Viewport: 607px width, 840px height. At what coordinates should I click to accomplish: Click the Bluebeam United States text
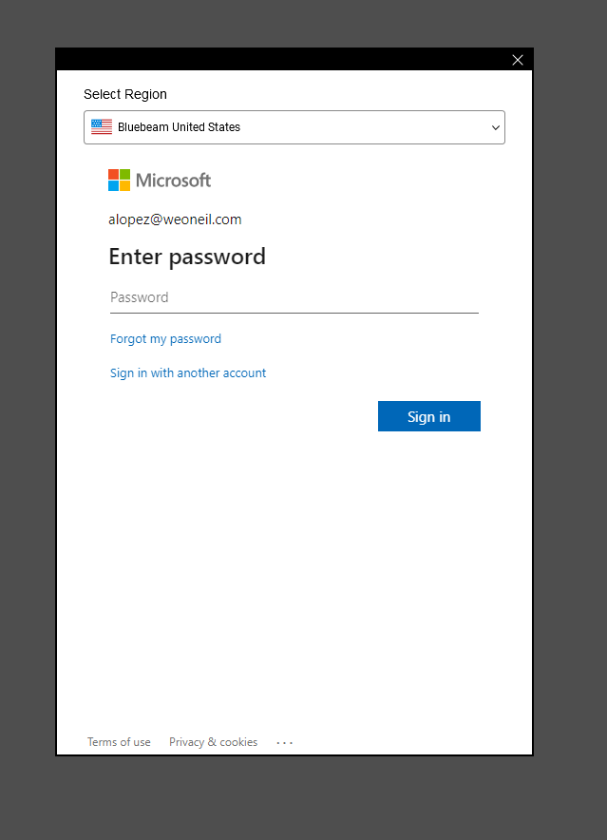(x=179, y=127)
